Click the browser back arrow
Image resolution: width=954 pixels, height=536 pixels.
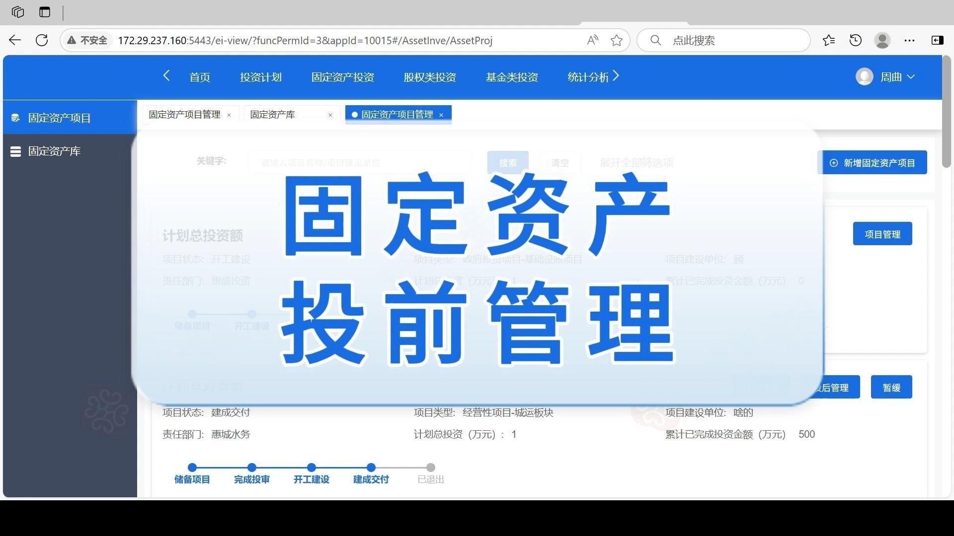[14, 40]
